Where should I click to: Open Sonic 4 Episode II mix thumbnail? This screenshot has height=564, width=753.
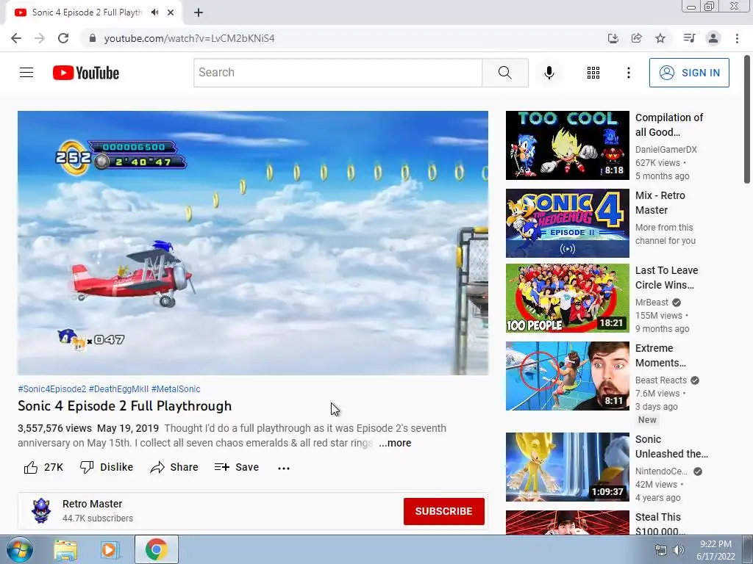coord(567,223)
